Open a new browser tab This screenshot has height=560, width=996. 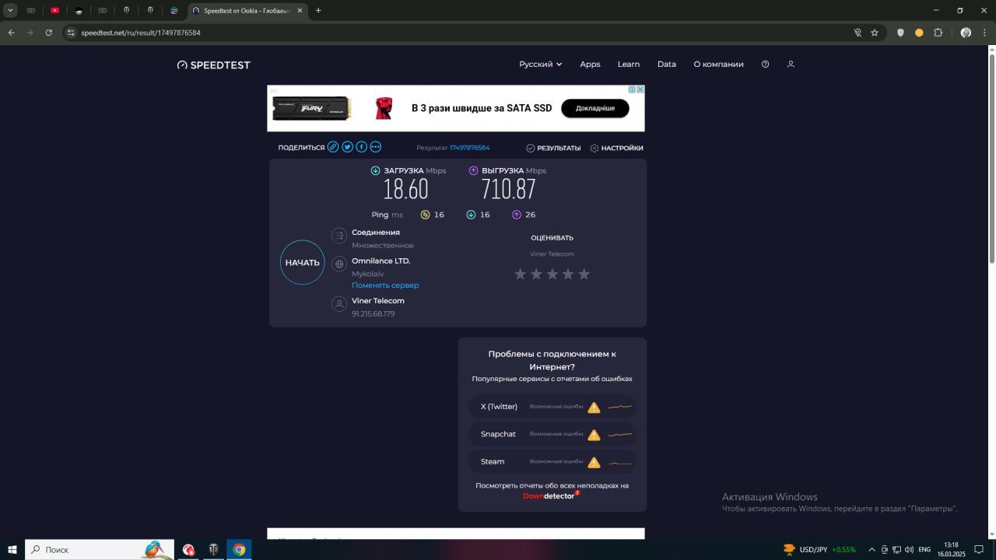point(318,11)
